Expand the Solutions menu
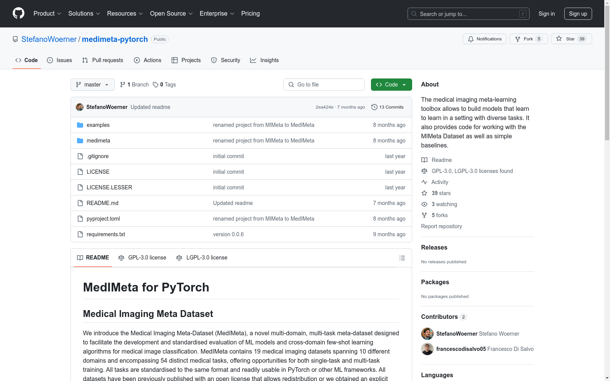Screen dimensions: 610x381 point(84,14)
